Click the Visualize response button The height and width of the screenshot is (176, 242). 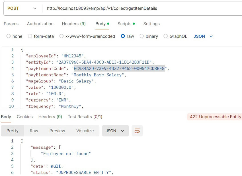click(x=85, y=131)
